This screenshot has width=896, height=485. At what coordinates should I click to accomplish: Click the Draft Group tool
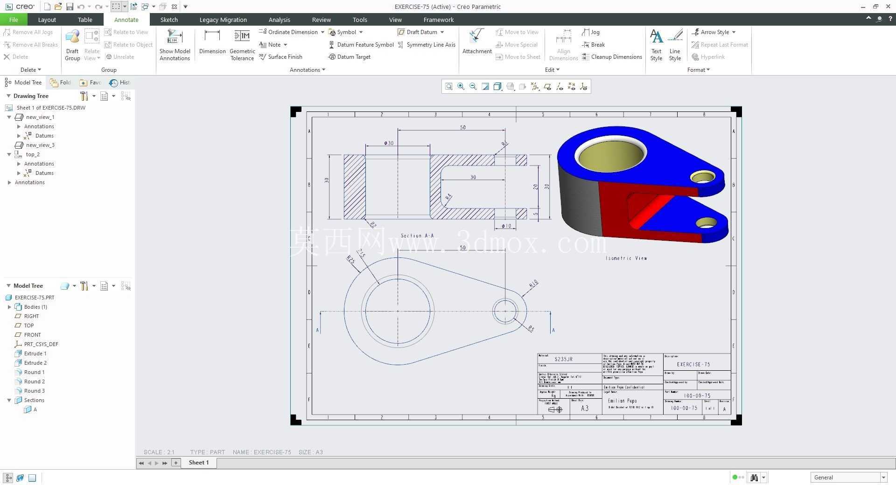[x=72, y=45]
